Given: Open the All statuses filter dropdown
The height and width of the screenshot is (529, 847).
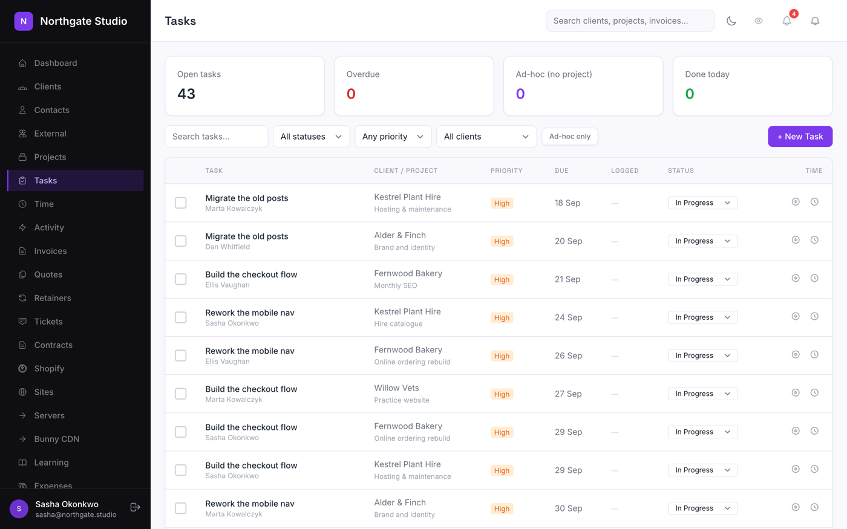Looking at the screenshot, I should click(311, 137).
